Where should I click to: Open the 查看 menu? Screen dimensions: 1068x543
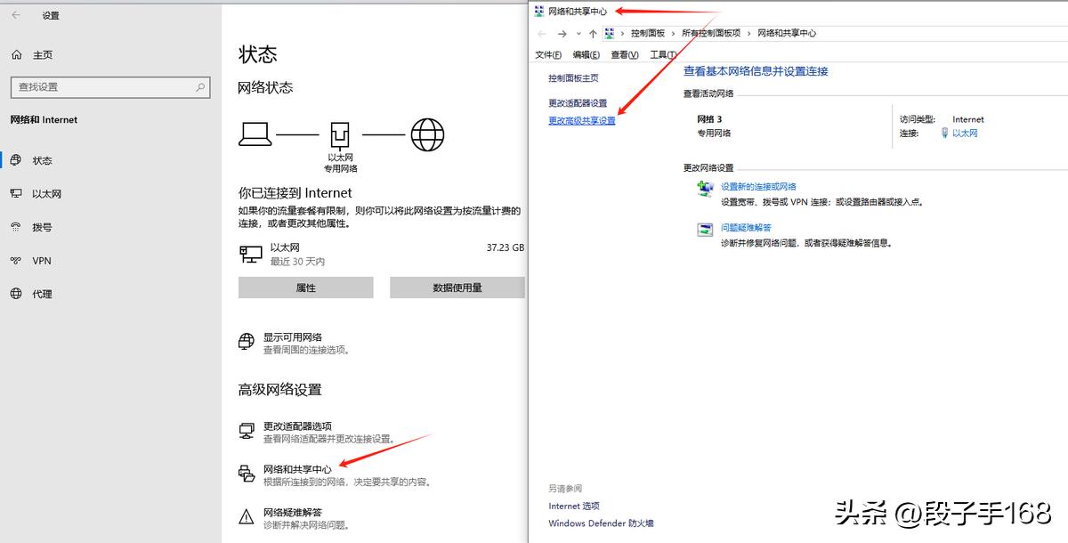pyautogui.click(x=623, y=53)
